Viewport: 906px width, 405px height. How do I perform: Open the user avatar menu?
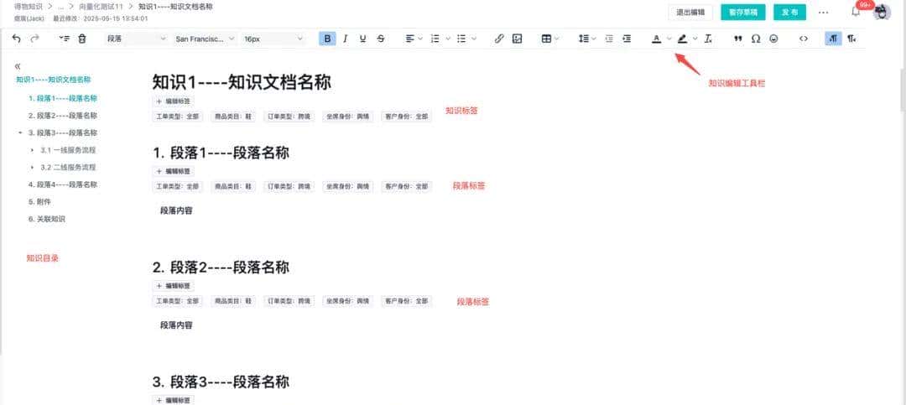pos(881,12)
